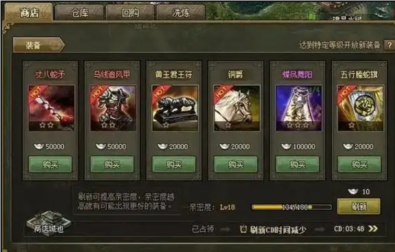This screenshot has height=252, width=395.
Task: Open the 回购 tab
Action: (130, 13)
